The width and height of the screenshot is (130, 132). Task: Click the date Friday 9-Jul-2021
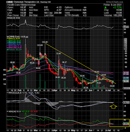click(x=112, y=5)
